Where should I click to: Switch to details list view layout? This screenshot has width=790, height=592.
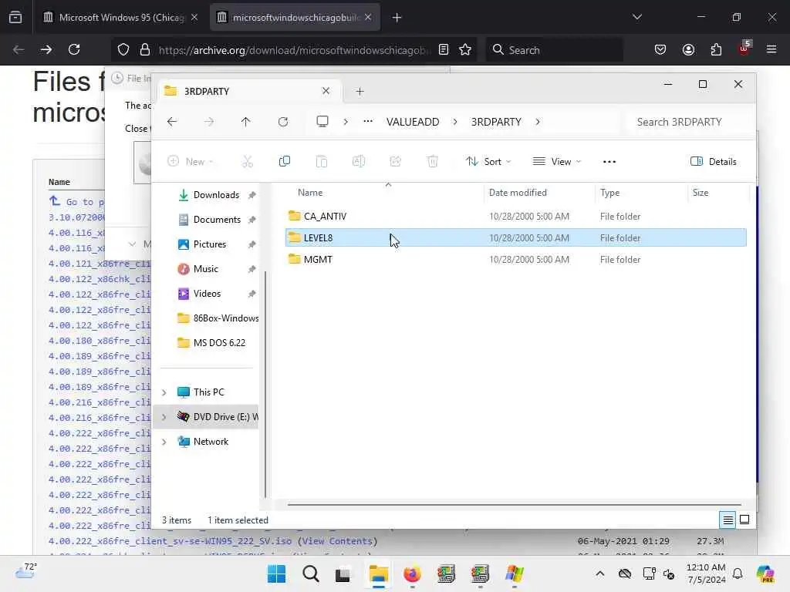pyautogui.click(x=728, y=520)
